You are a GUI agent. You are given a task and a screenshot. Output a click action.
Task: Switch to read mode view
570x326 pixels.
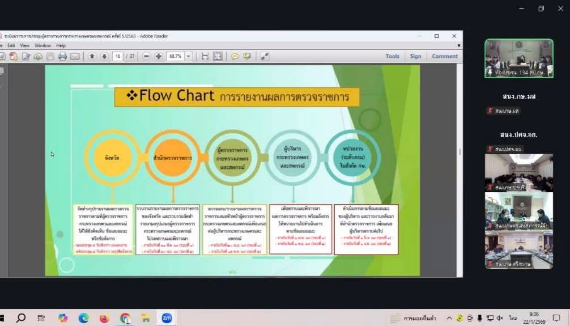click(265, 56)
